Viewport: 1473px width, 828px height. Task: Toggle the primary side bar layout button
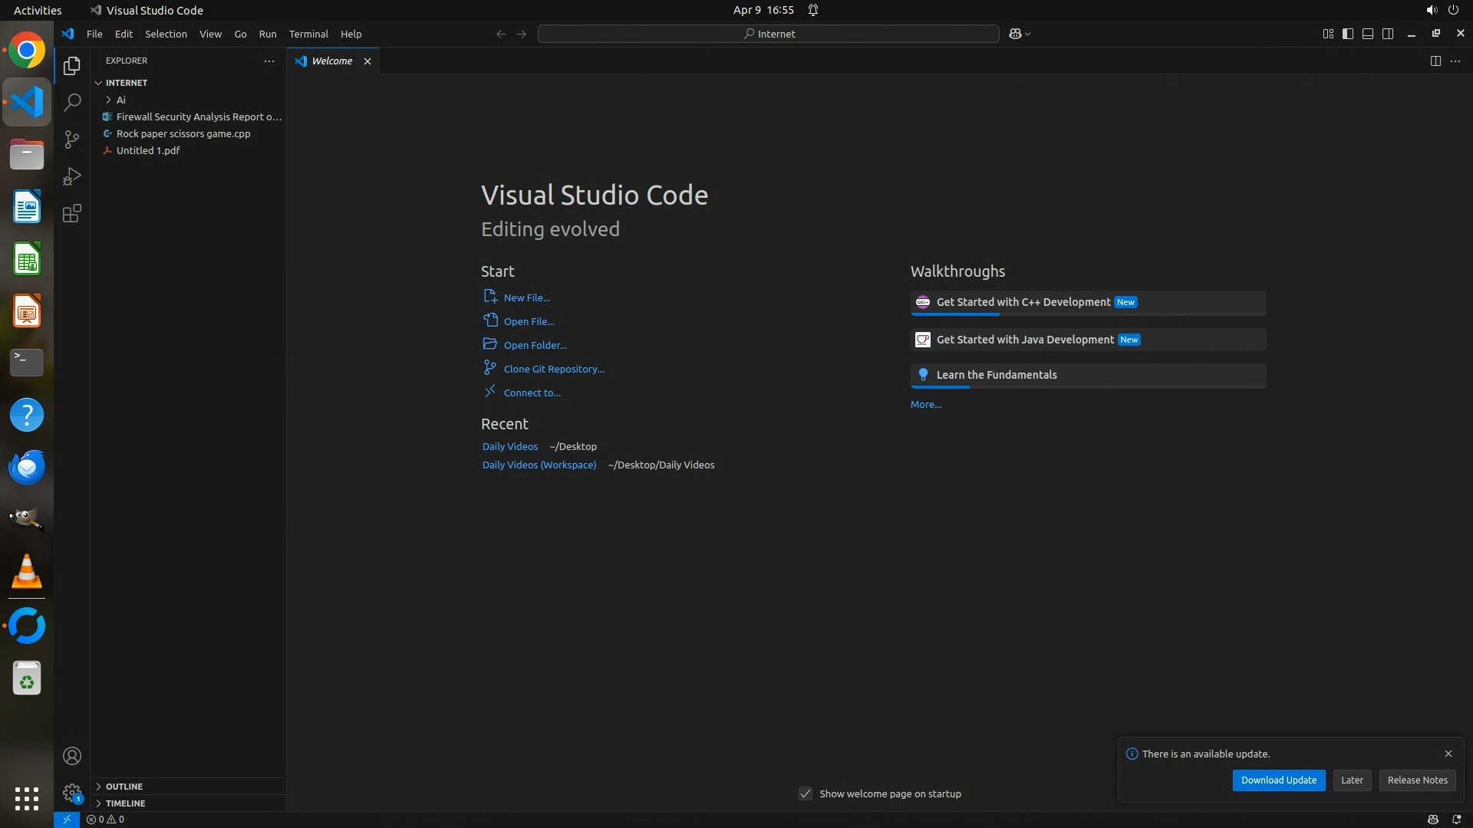[1348, 34]
